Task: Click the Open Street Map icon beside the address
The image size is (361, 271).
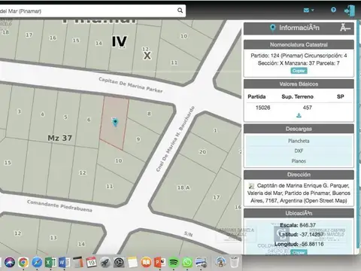Action: point(251,186)
